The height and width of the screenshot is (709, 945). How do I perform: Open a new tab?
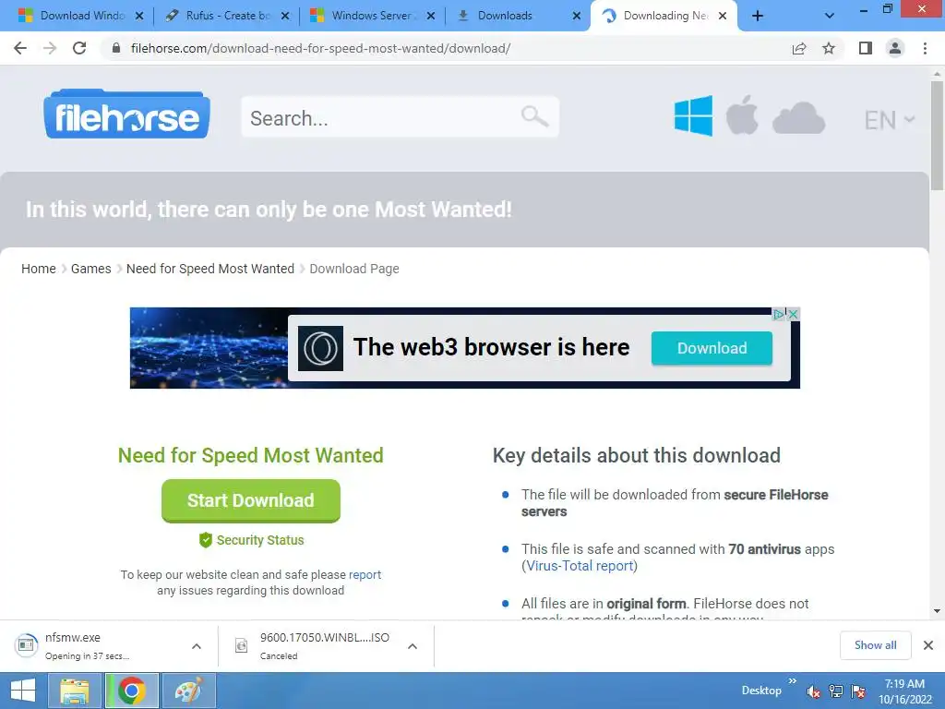(758, 17)
